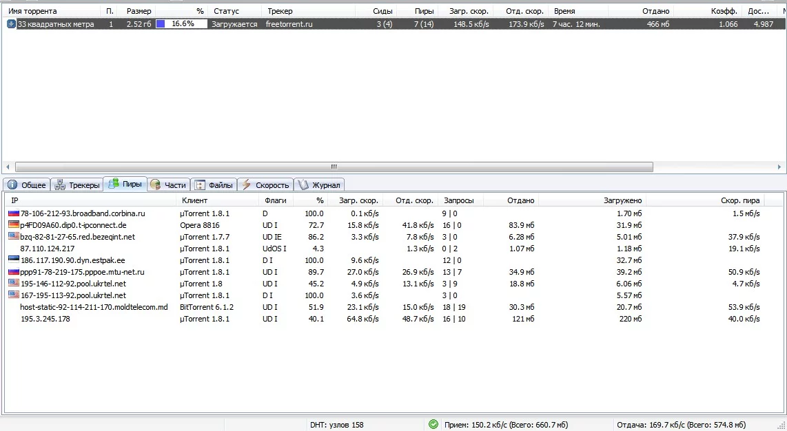Click the 220 мб downloaded cell
The image size is (787, 431).
(x=631, y=319)
